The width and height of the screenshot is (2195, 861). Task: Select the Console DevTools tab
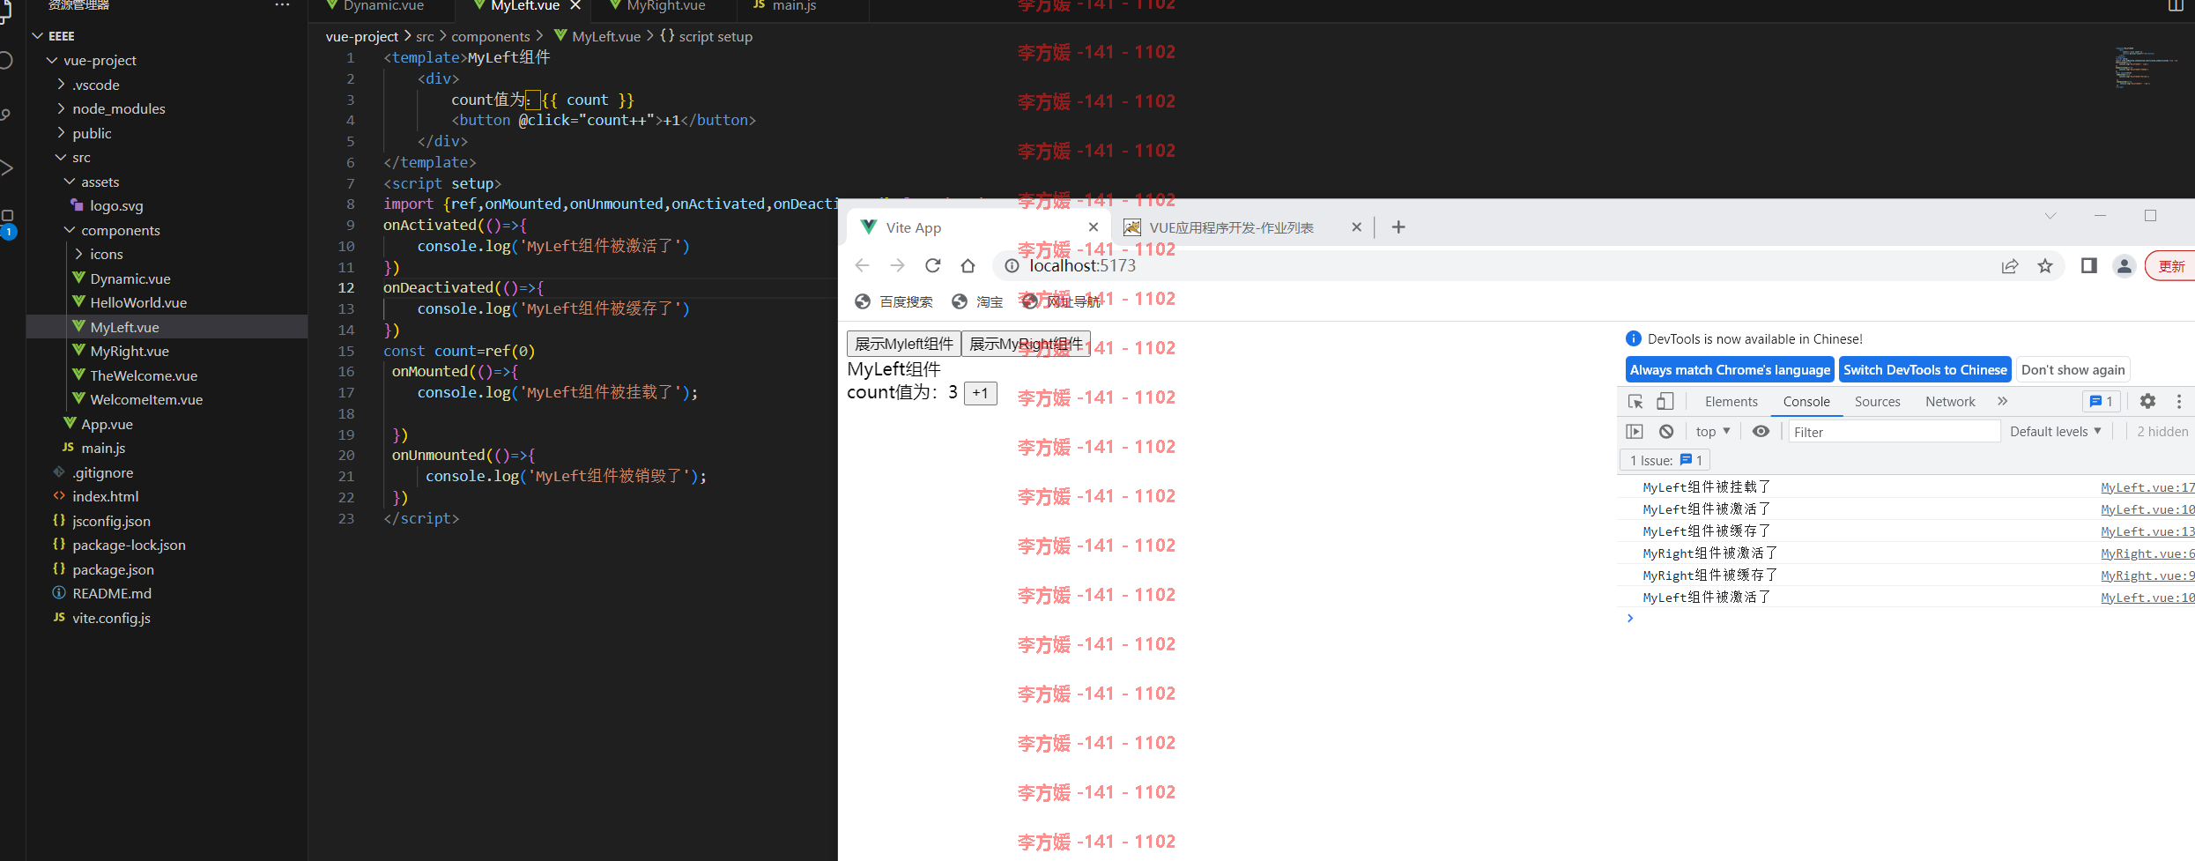click(1806, 402)
